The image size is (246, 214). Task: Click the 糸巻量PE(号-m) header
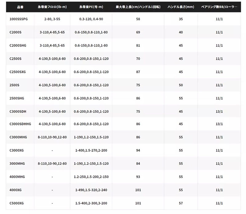(x=91, y=7)
